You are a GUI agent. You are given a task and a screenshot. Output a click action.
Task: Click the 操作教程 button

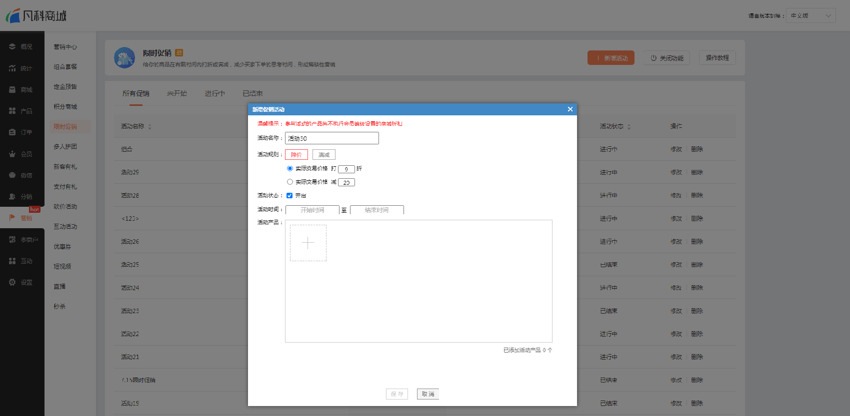click(717, 58)
